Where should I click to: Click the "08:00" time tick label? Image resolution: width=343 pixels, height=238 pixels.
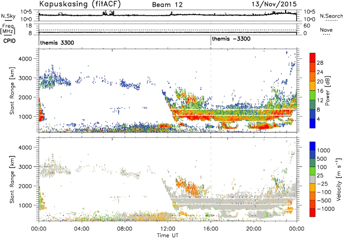click(x=125, y=229)
